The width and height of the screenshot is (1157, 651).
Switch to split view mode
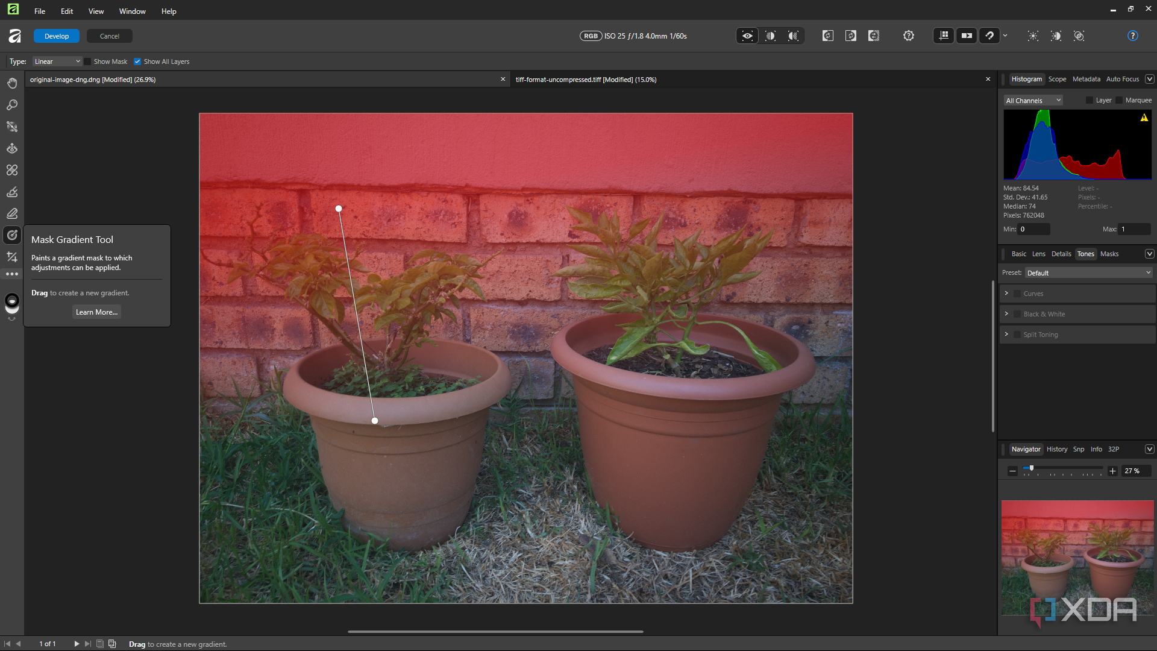click(770, 36)
